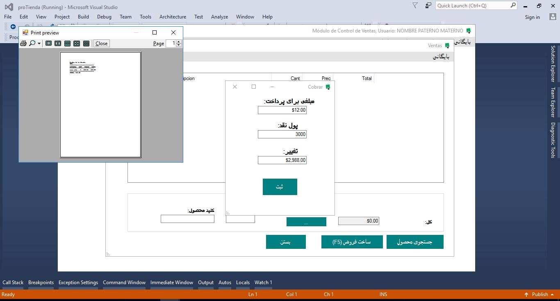Image resolution: width=560 pixels, height=301 pixels.
Task: Open the Edit menu
Action: pos(24,17)
